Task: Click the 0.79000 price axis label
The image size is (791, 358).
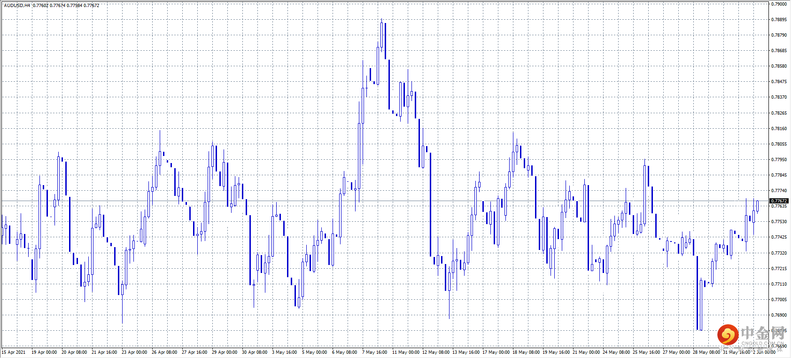Action: tap(779, 4)
